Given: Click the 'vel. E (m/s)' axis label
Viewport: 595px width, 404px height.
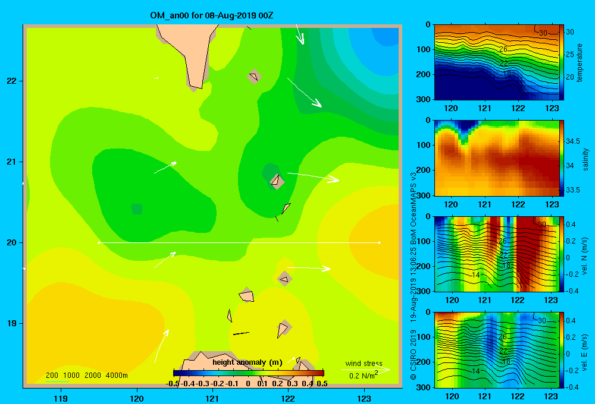Looking at the screenshot, I should click(x=585, y=352).
